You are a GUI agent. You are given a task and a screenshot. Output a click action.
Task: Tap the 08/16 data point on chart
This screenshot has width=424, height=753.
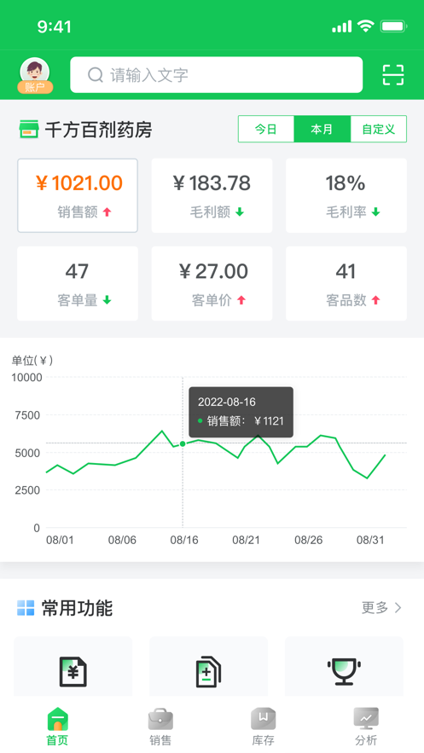point(183,443)
